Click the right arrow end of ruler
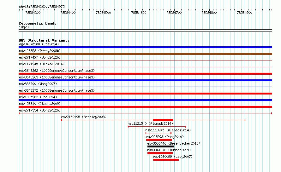 [x=271, y=10]
